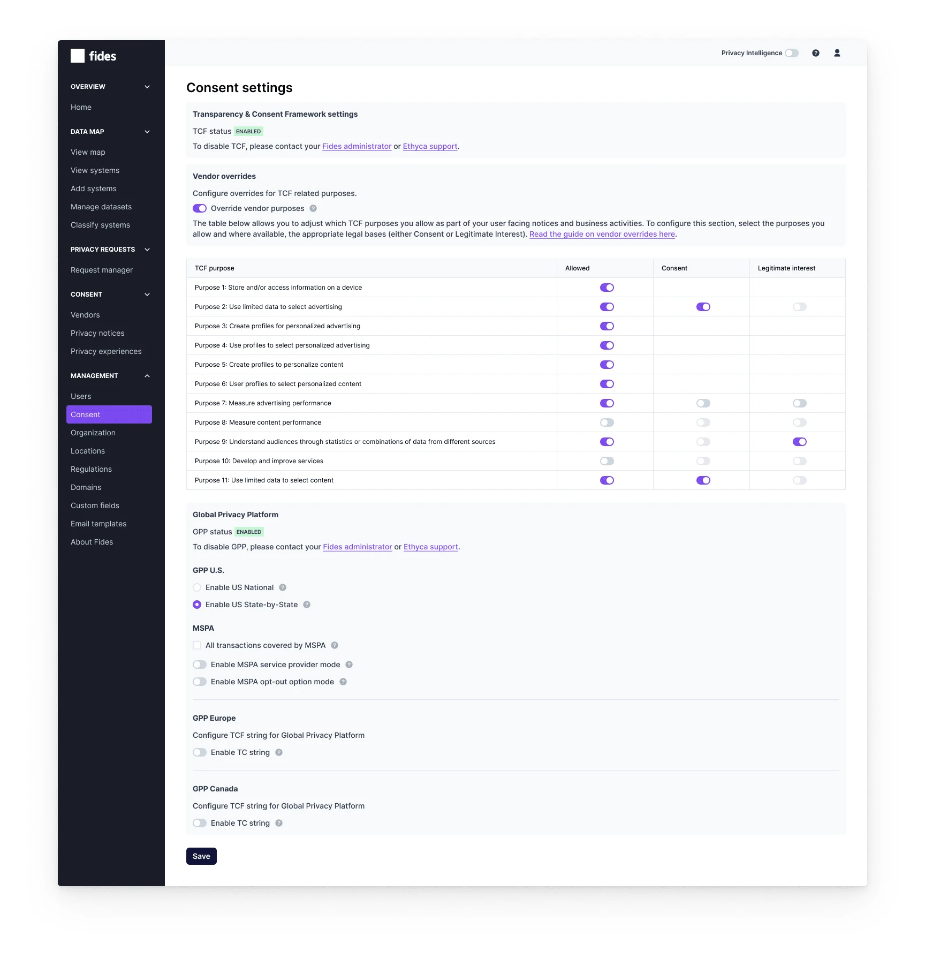Collapse the Overview sidebar section

click(147, 87)
